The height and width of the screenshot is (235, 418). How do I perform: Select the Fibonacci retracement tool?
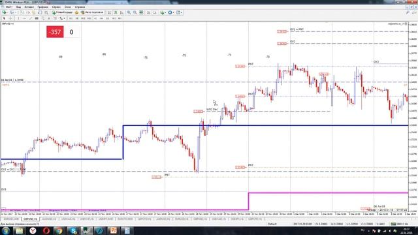pyautogui.click(x=43, y=18)
